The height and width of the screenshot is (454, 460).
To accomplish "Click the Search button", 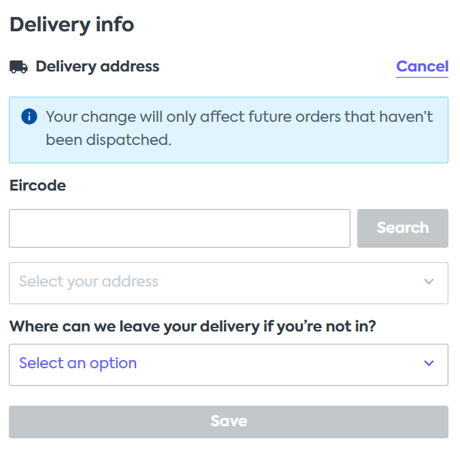I will [403, 228].
